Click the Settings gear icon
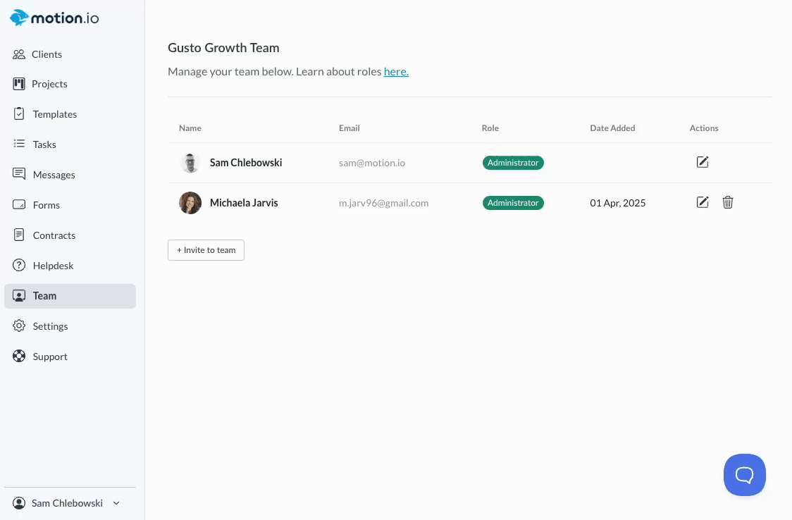 coord(19,326)
